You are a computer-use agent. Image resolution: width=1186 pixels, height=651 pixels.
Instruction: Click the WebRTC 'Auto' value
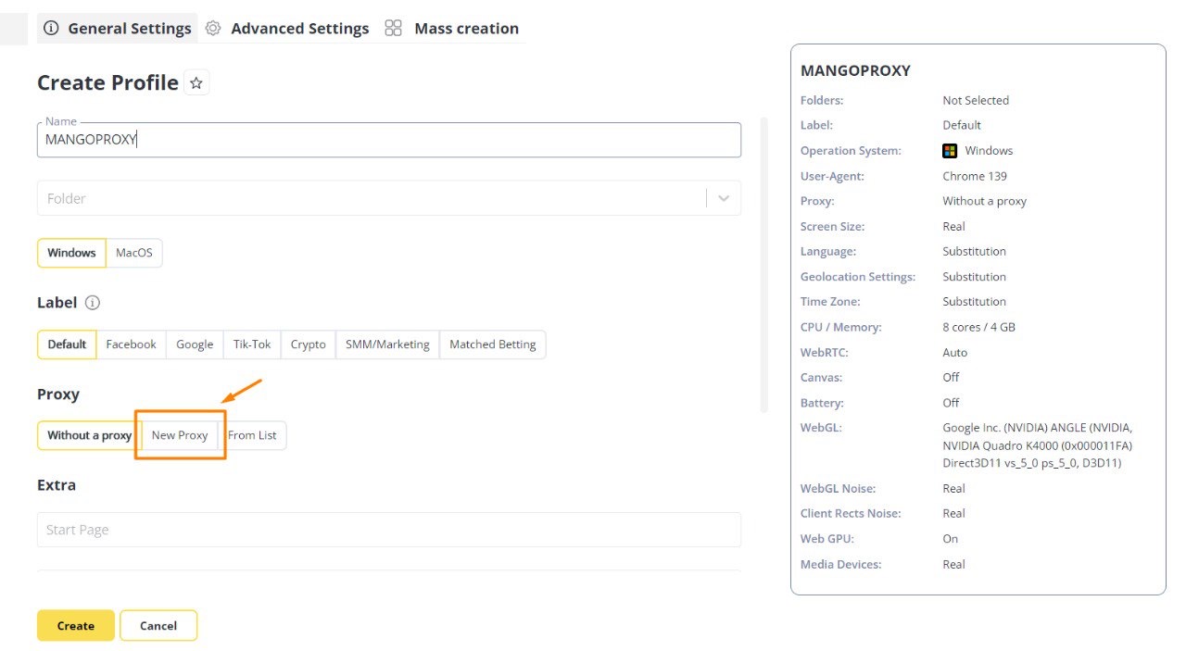point(955,352)
